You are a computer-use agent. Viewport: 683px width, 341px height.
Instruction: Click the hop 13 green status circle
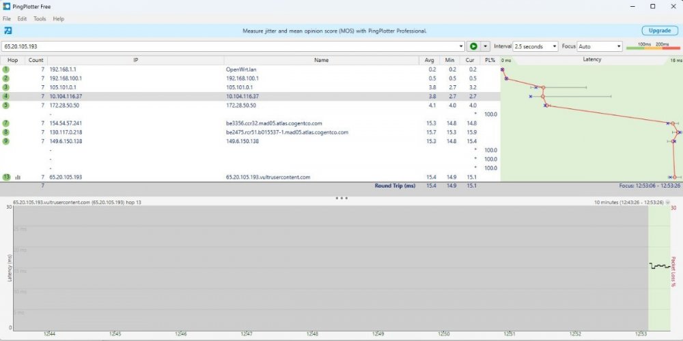6,177
